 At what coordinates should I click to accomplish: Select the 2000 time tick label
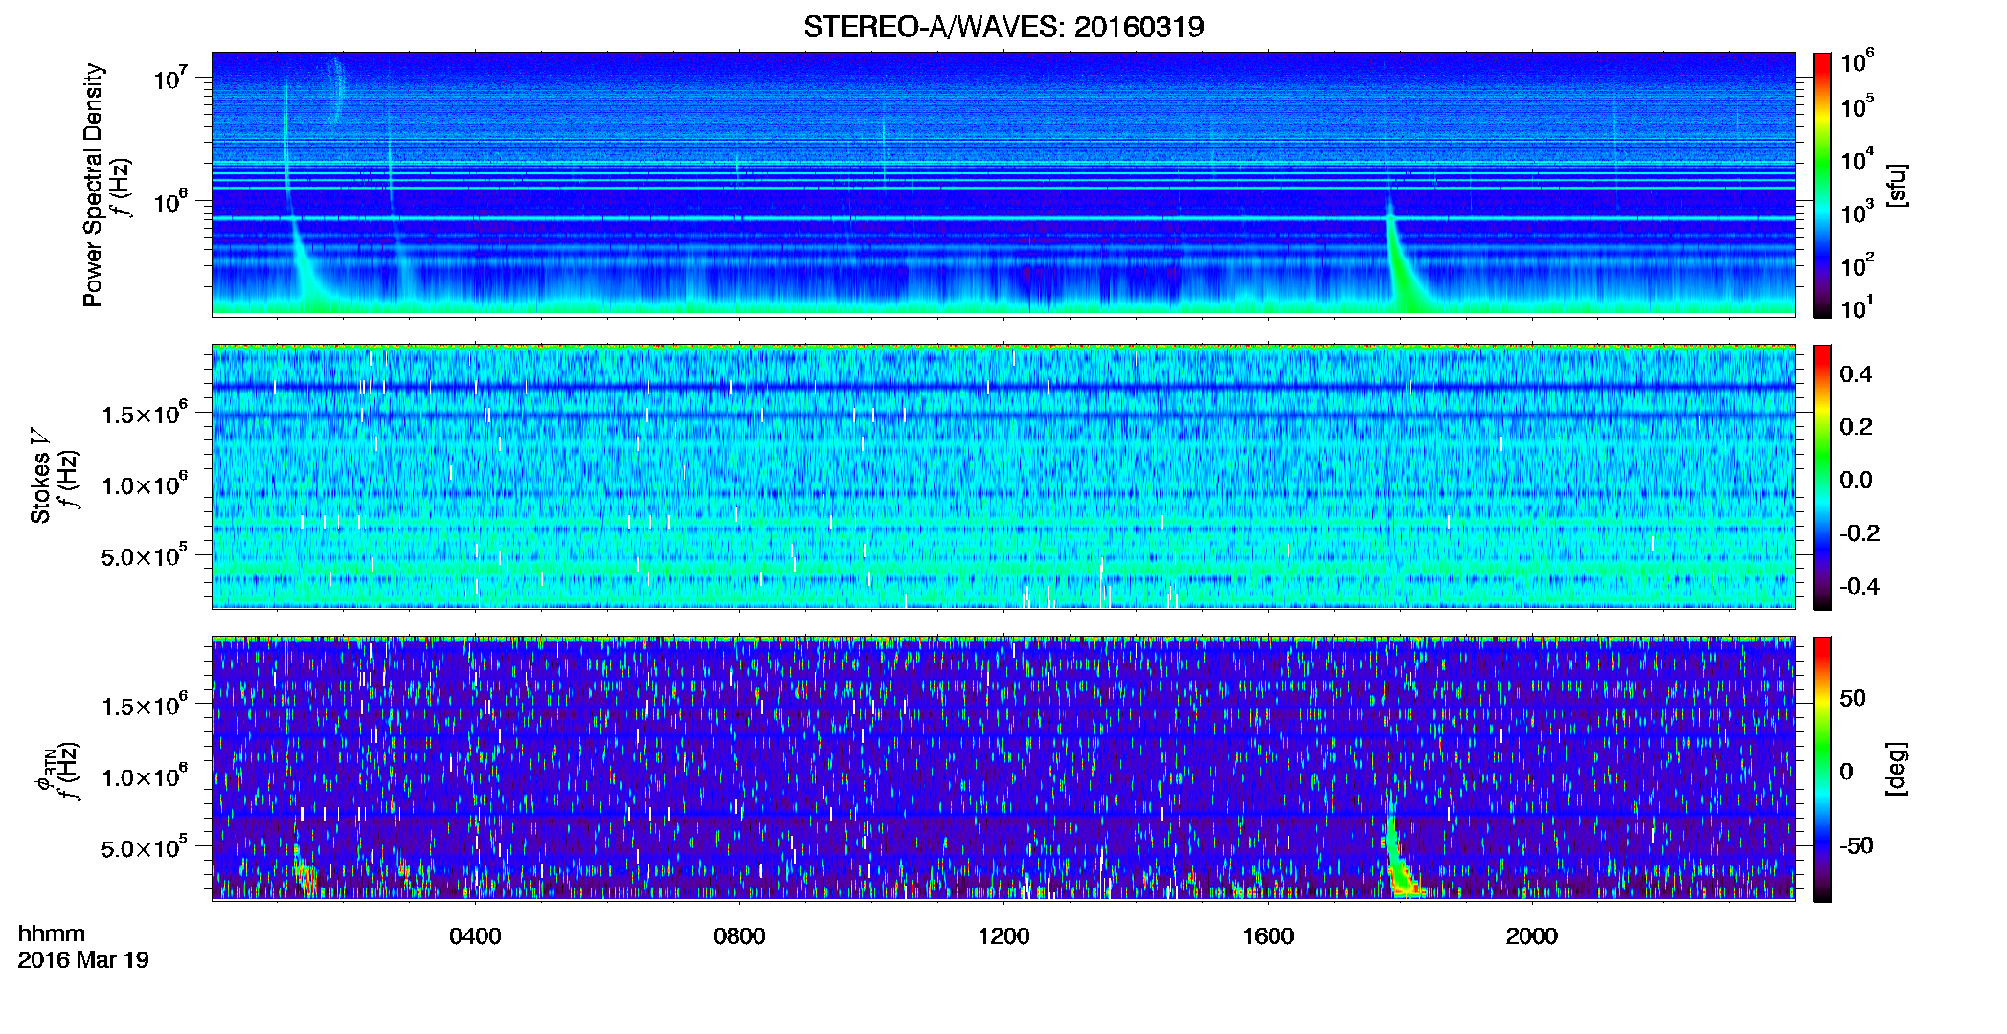pyautogui.click(x=1531, y=936)
